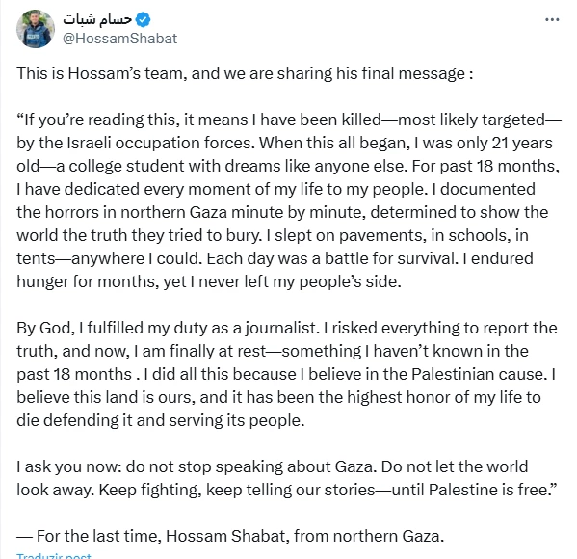This screenshot has height=559, width=577.
Task: Click the line "This is Hossam's team" intro
Action: 245,73
